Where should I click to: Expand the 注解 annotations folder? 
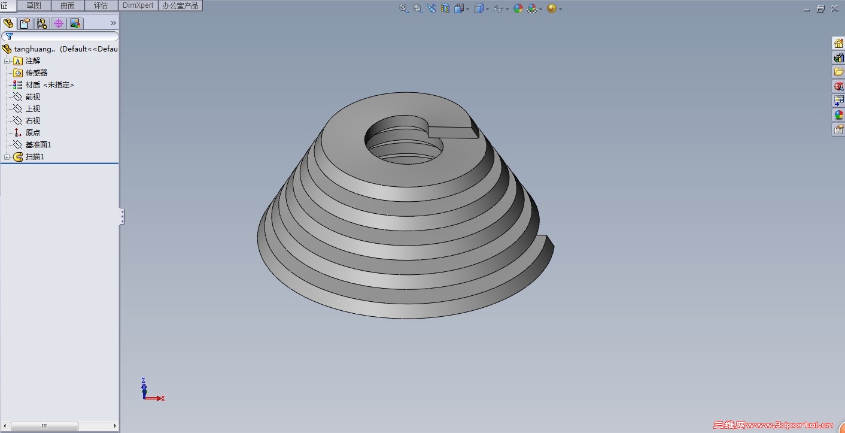tap(7, 61)
